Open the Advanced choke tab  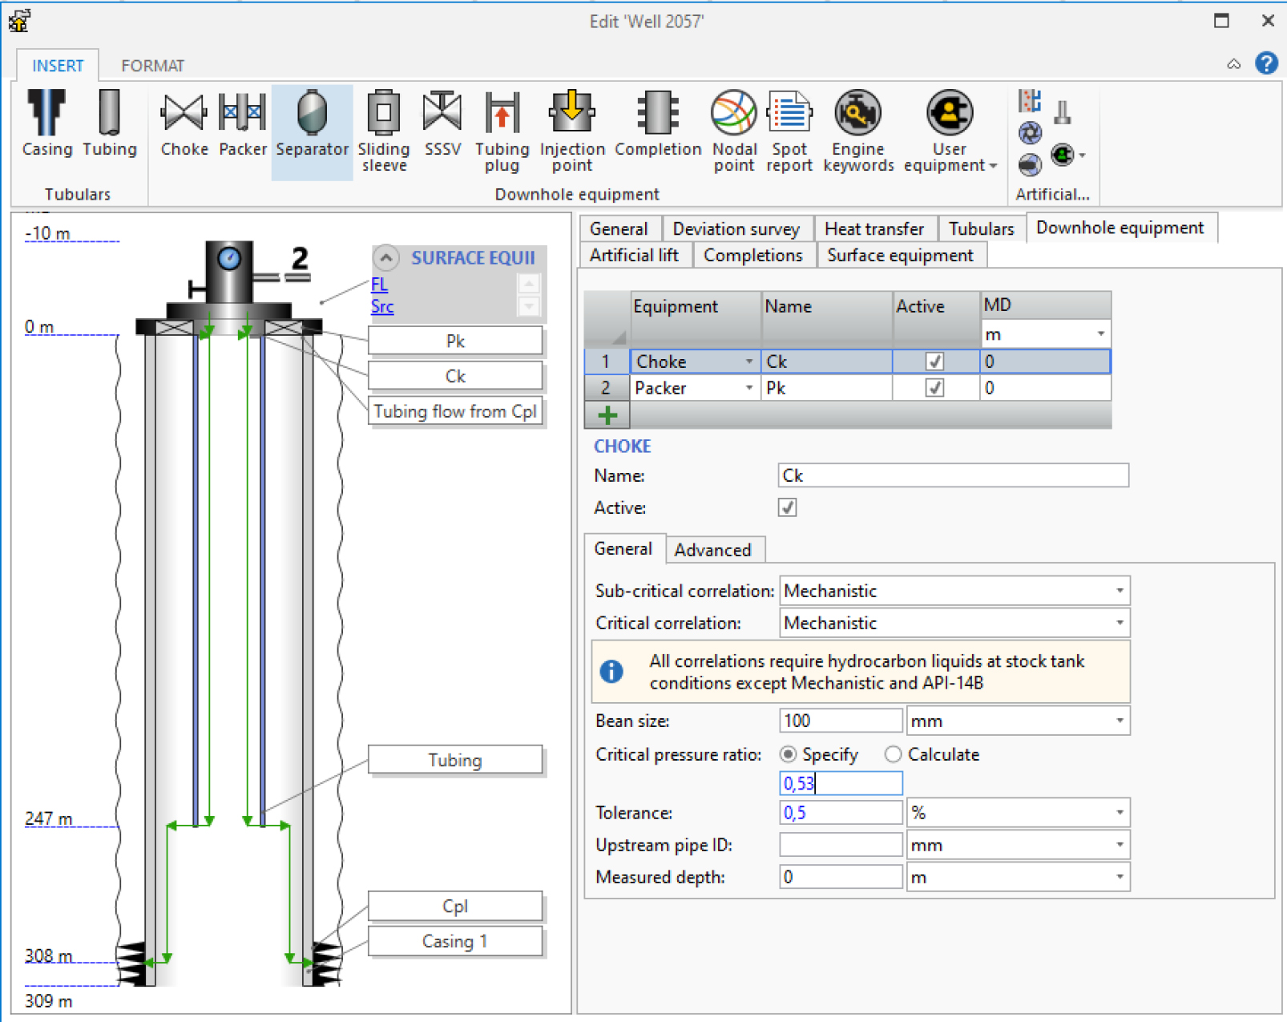tap(712, 550)
